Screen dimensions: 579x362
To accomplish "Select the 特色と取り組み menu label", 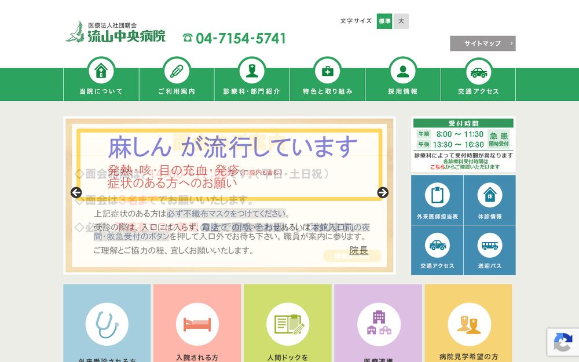I will [328, 92].
